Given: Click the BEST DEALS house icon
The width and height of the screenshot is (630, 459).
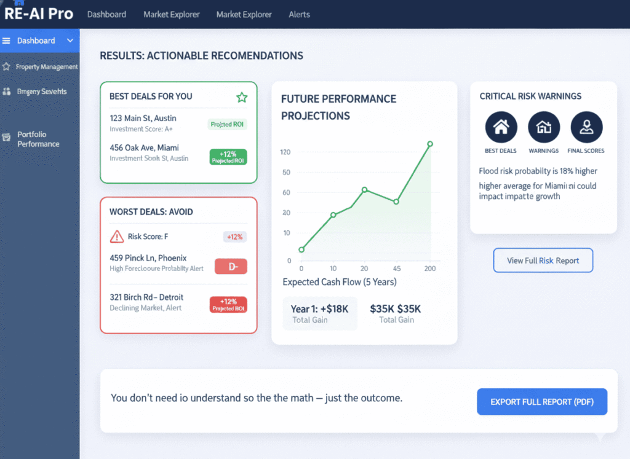Looking at the screenshot, I should coord(500,127).
